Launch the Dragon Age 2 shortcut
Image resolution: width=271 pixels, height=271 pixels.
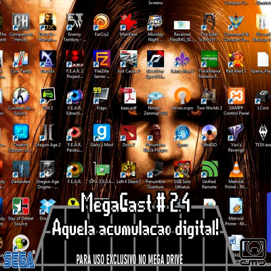coord(47,132)
